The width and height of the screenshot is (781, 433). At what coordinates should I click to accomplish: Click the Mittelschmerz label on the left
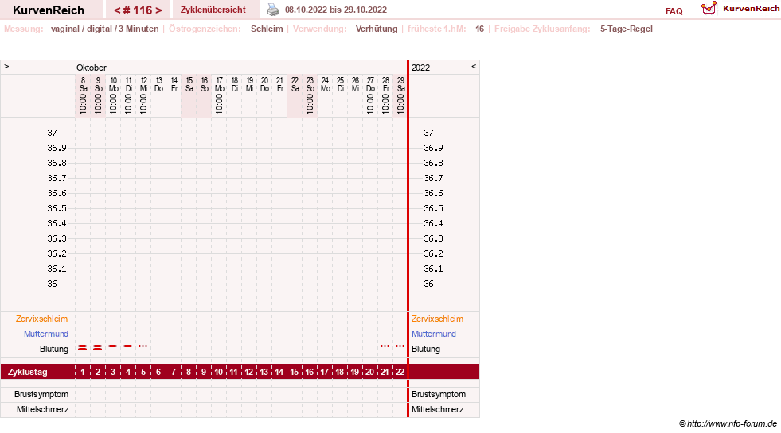point(42,409)
